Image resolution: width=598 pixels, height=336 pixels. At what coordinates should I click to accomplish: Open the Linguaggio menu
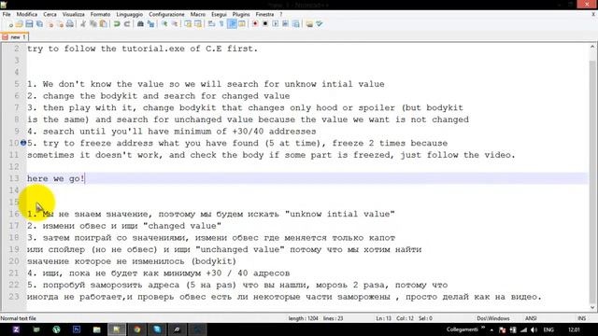click(x=129, y=14)
